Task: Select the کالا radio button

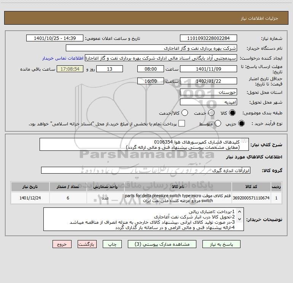Action: [232, 113]
